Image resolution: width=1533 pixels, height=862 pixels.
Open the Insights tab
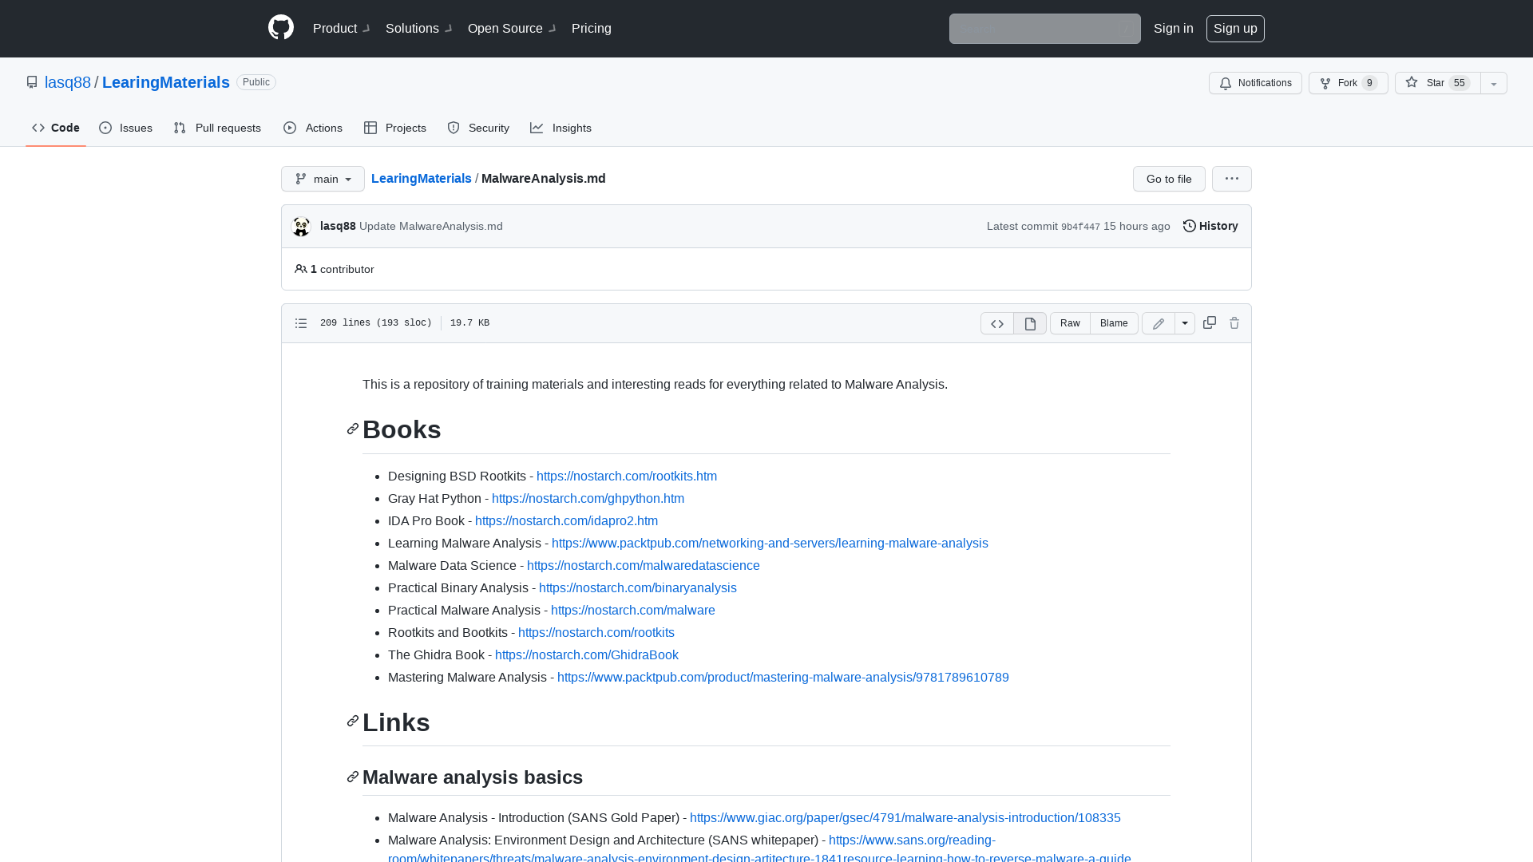coord(561,128)
